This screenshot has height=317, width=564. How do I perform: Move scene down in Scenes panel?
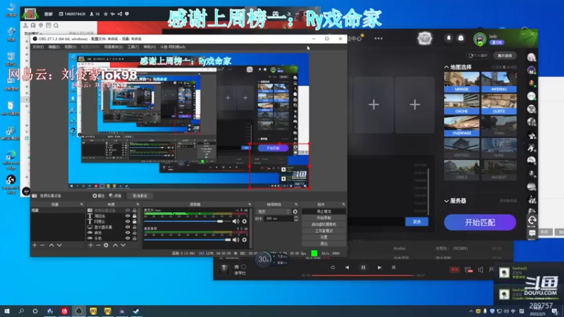point(59,245)
